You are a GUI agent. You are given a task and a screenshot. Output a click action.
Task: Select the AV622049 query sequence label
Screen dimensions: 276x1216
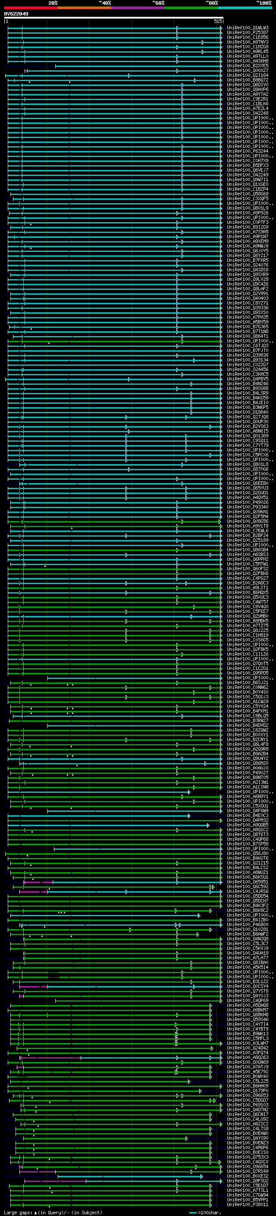16,14
